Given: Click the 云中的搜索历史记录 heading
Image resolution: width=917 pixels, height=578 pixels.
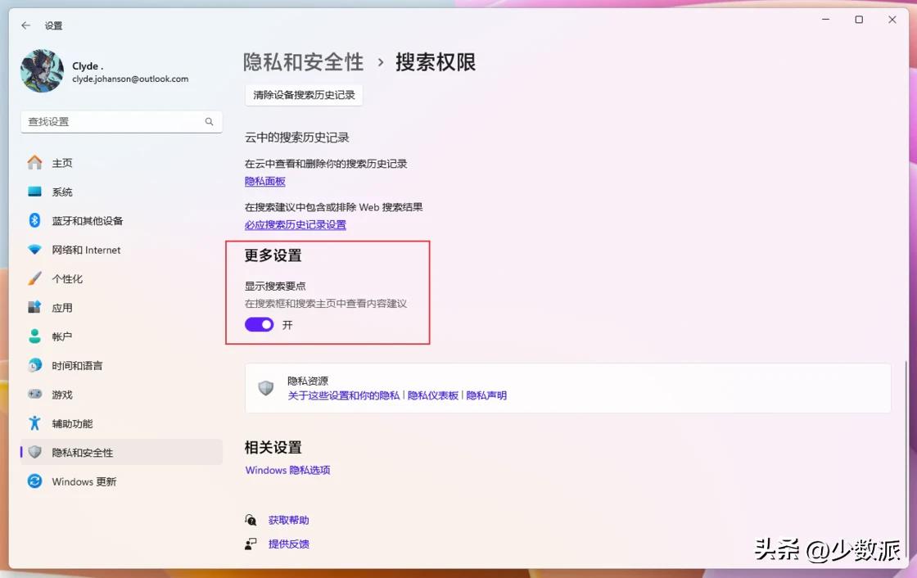Looking at the screenshot, I should (x=296, y=138).
